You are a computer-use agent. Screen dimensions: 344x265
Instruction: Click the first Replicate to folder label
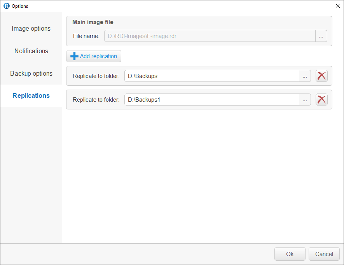pyautogui.click(x=96, y=76)
